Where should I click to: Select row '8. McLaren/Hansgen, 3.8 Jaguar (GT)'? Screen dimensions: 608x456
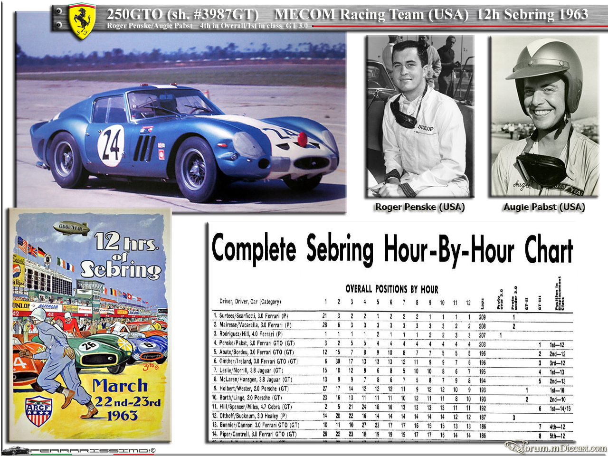click(x=392, y=380)
